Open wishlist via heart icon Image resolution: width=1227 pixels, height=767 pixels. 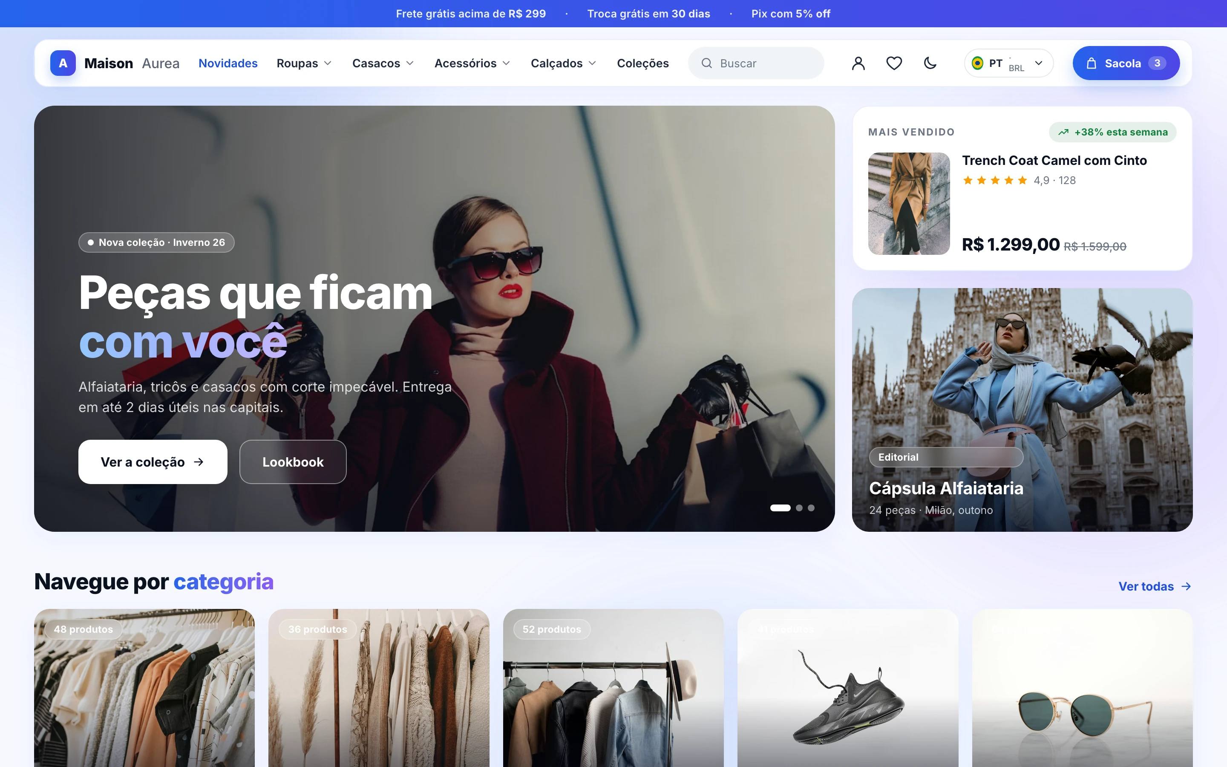click(894, 63)
